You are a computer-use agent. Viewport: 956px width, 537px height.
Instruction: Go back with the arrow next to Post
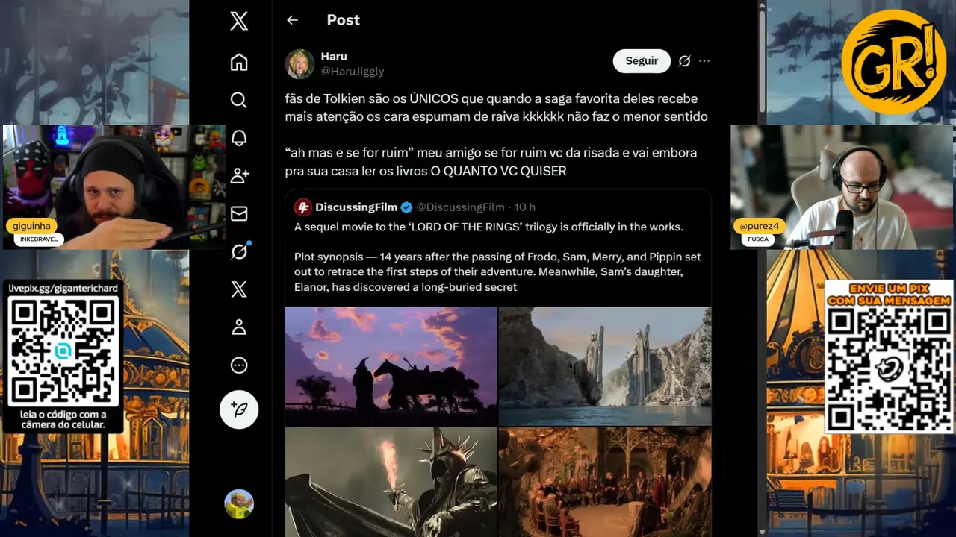pyautogui.click(x=293, y=20)
